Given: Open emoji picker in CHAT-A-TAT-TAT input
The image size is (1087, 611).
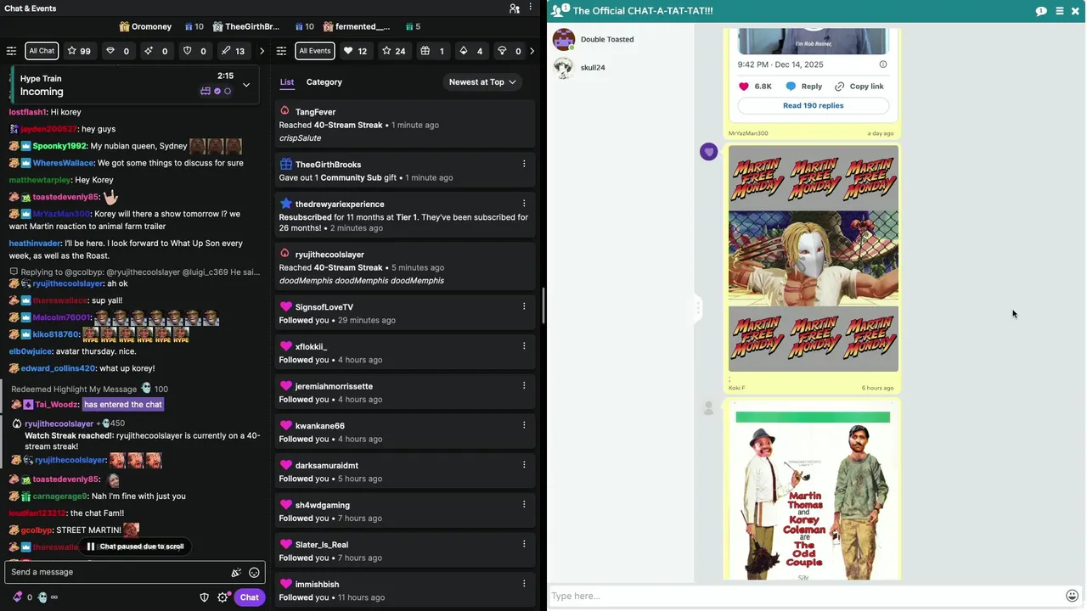Looking at the screenshot, I should [1072, 596].
